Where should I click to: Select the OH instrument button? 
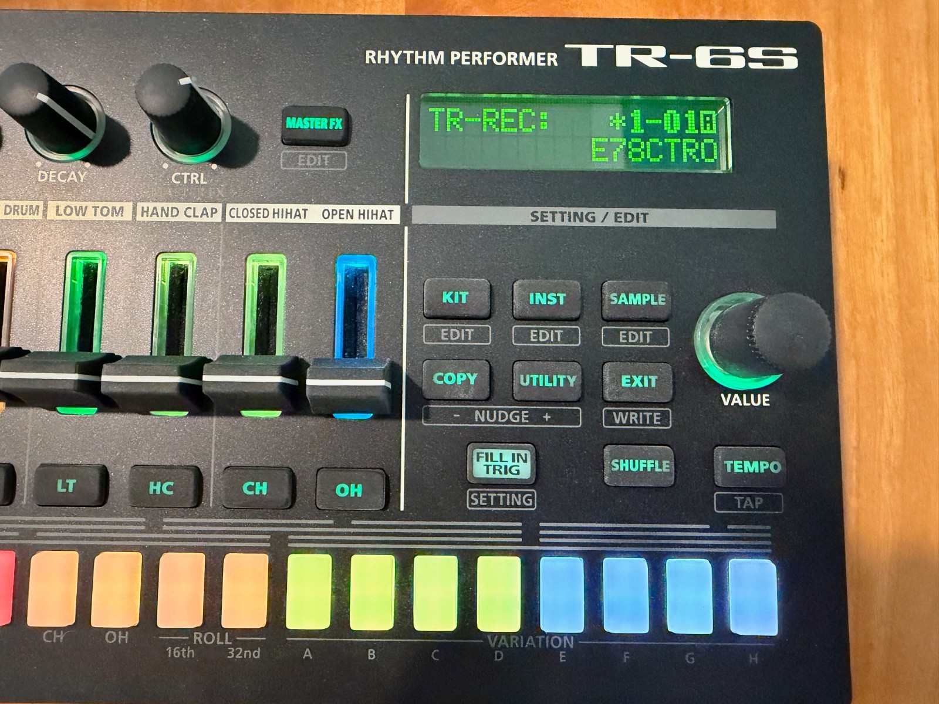351,490
